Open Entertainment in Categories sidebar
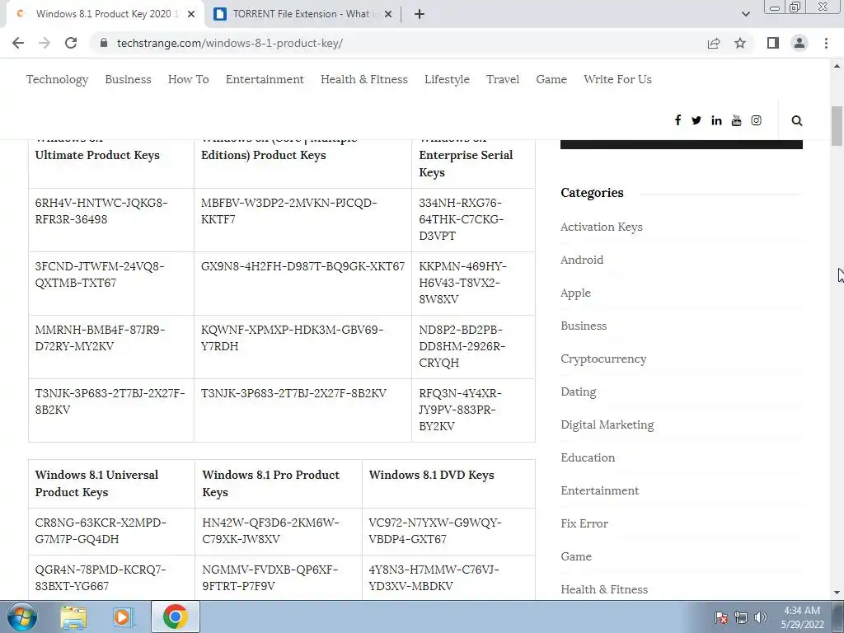This screenshot has height=633, width=844. pos(600,490)
